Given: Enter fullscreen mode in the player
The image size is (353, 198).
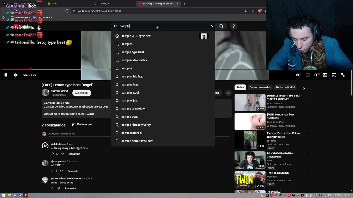Looking at the screenshot, I should (x=343, y=75).
